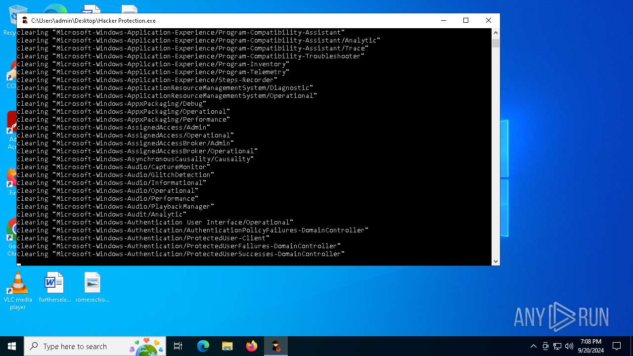Maximize the Hacker Protection console window
The width and height of the screenshot is (633, 356).
tap(465, 20)
